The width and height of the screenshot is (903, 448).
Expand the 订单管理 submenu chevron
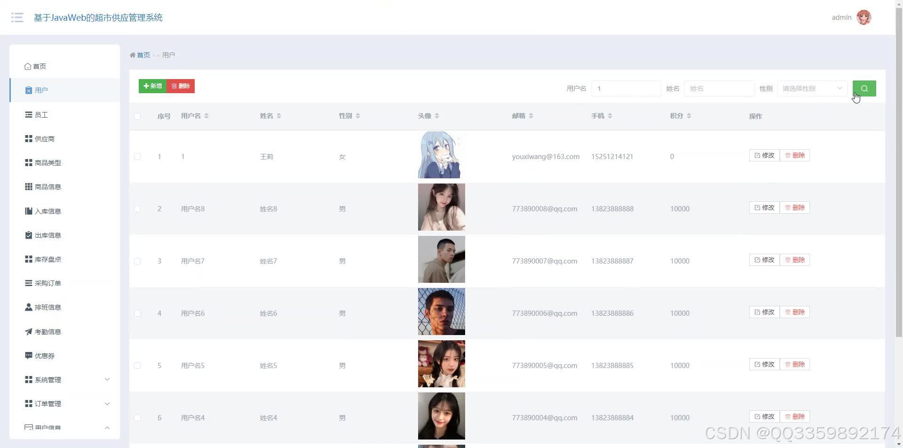[107, 403]
